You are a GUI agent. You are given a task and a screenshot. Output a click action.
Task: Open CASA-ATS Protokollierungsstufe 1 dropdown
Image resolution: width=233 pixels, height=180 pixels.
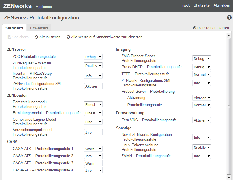click(93, 149)
